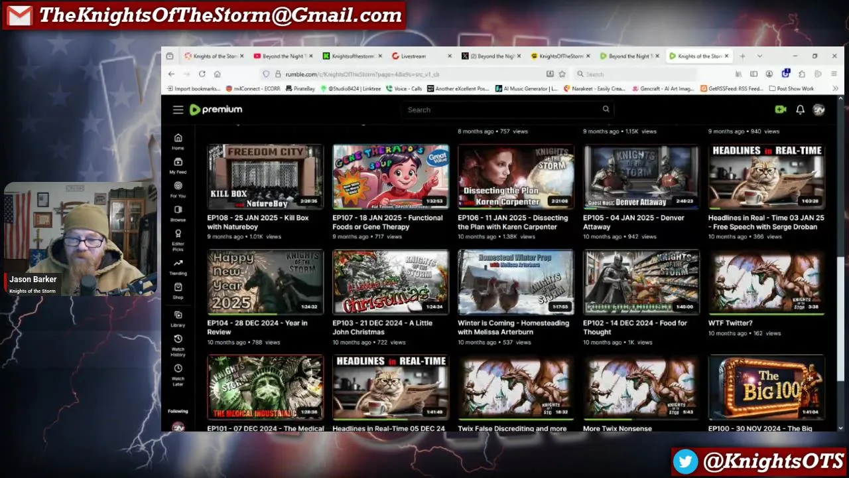
Task: Open the Food For Thought knight thumbnail
Action: click(x=641, y=282)
